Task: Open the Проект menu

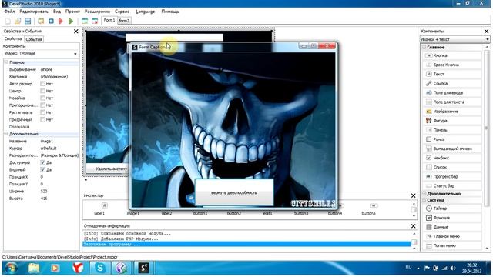Action: (x=72, y=12)
